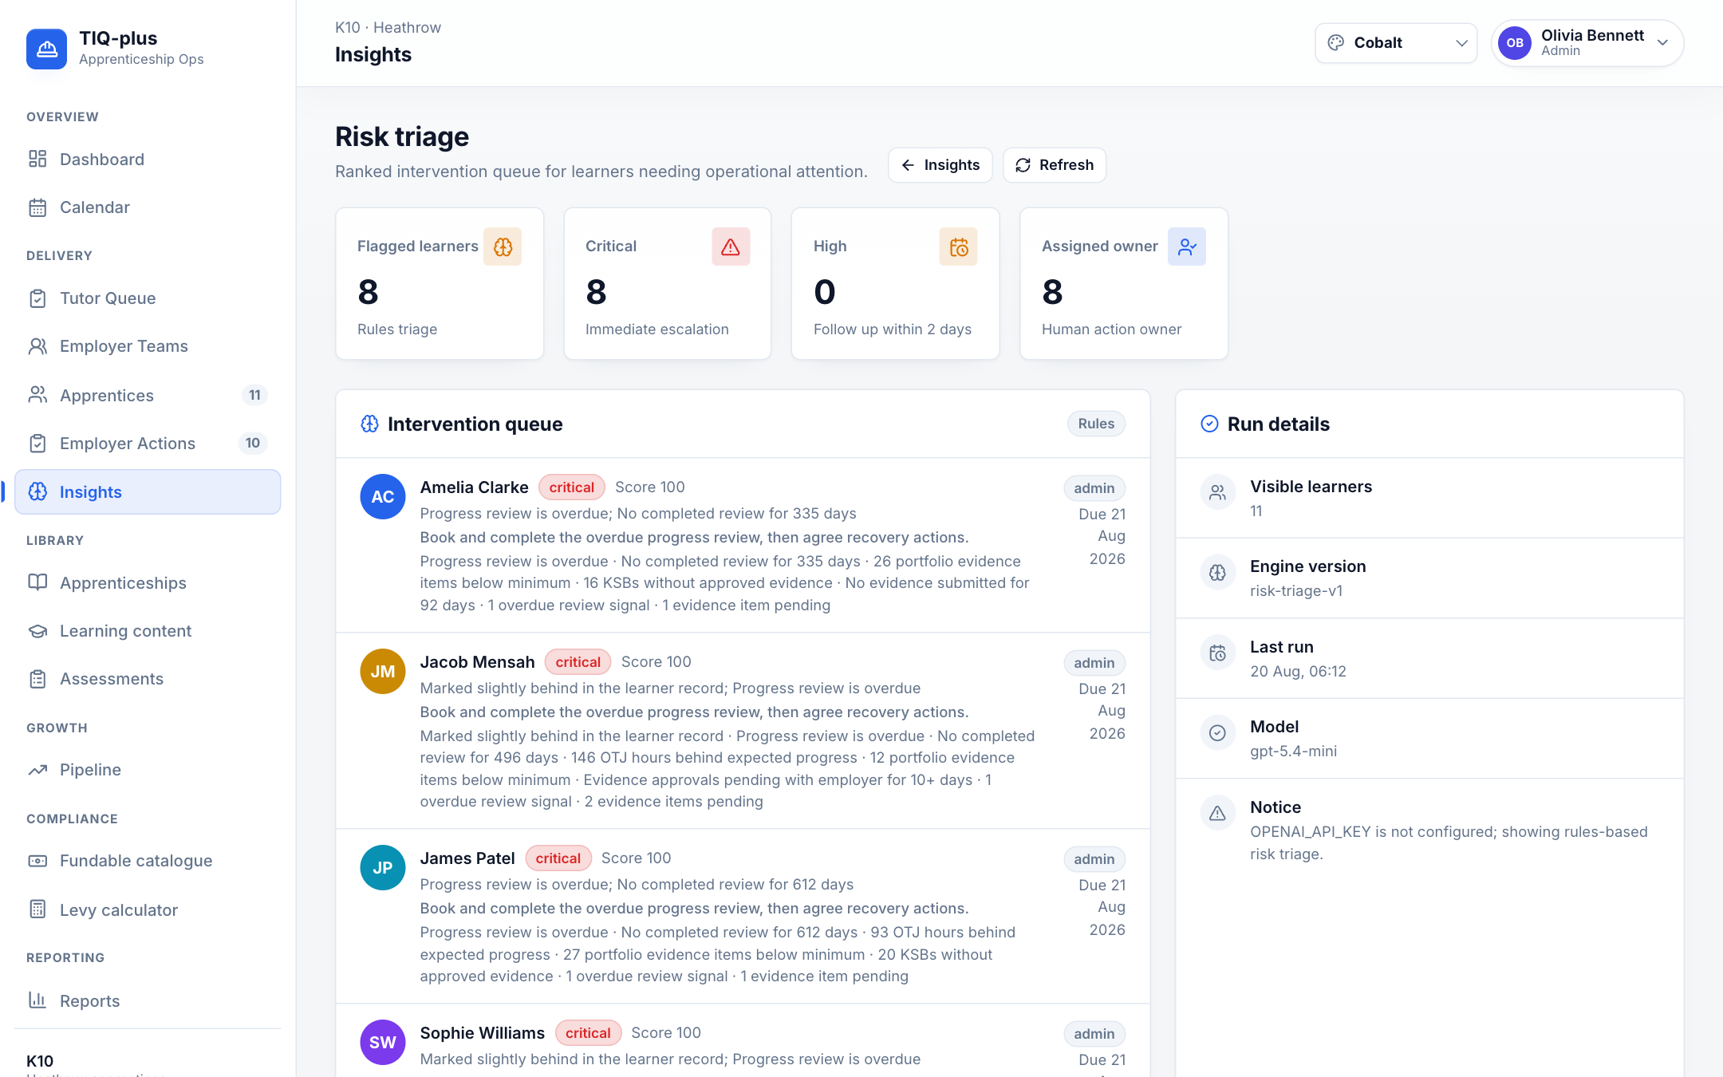
Task: Click the AC avatar for Amelia Clarke
Action: [x=383, y=496]
